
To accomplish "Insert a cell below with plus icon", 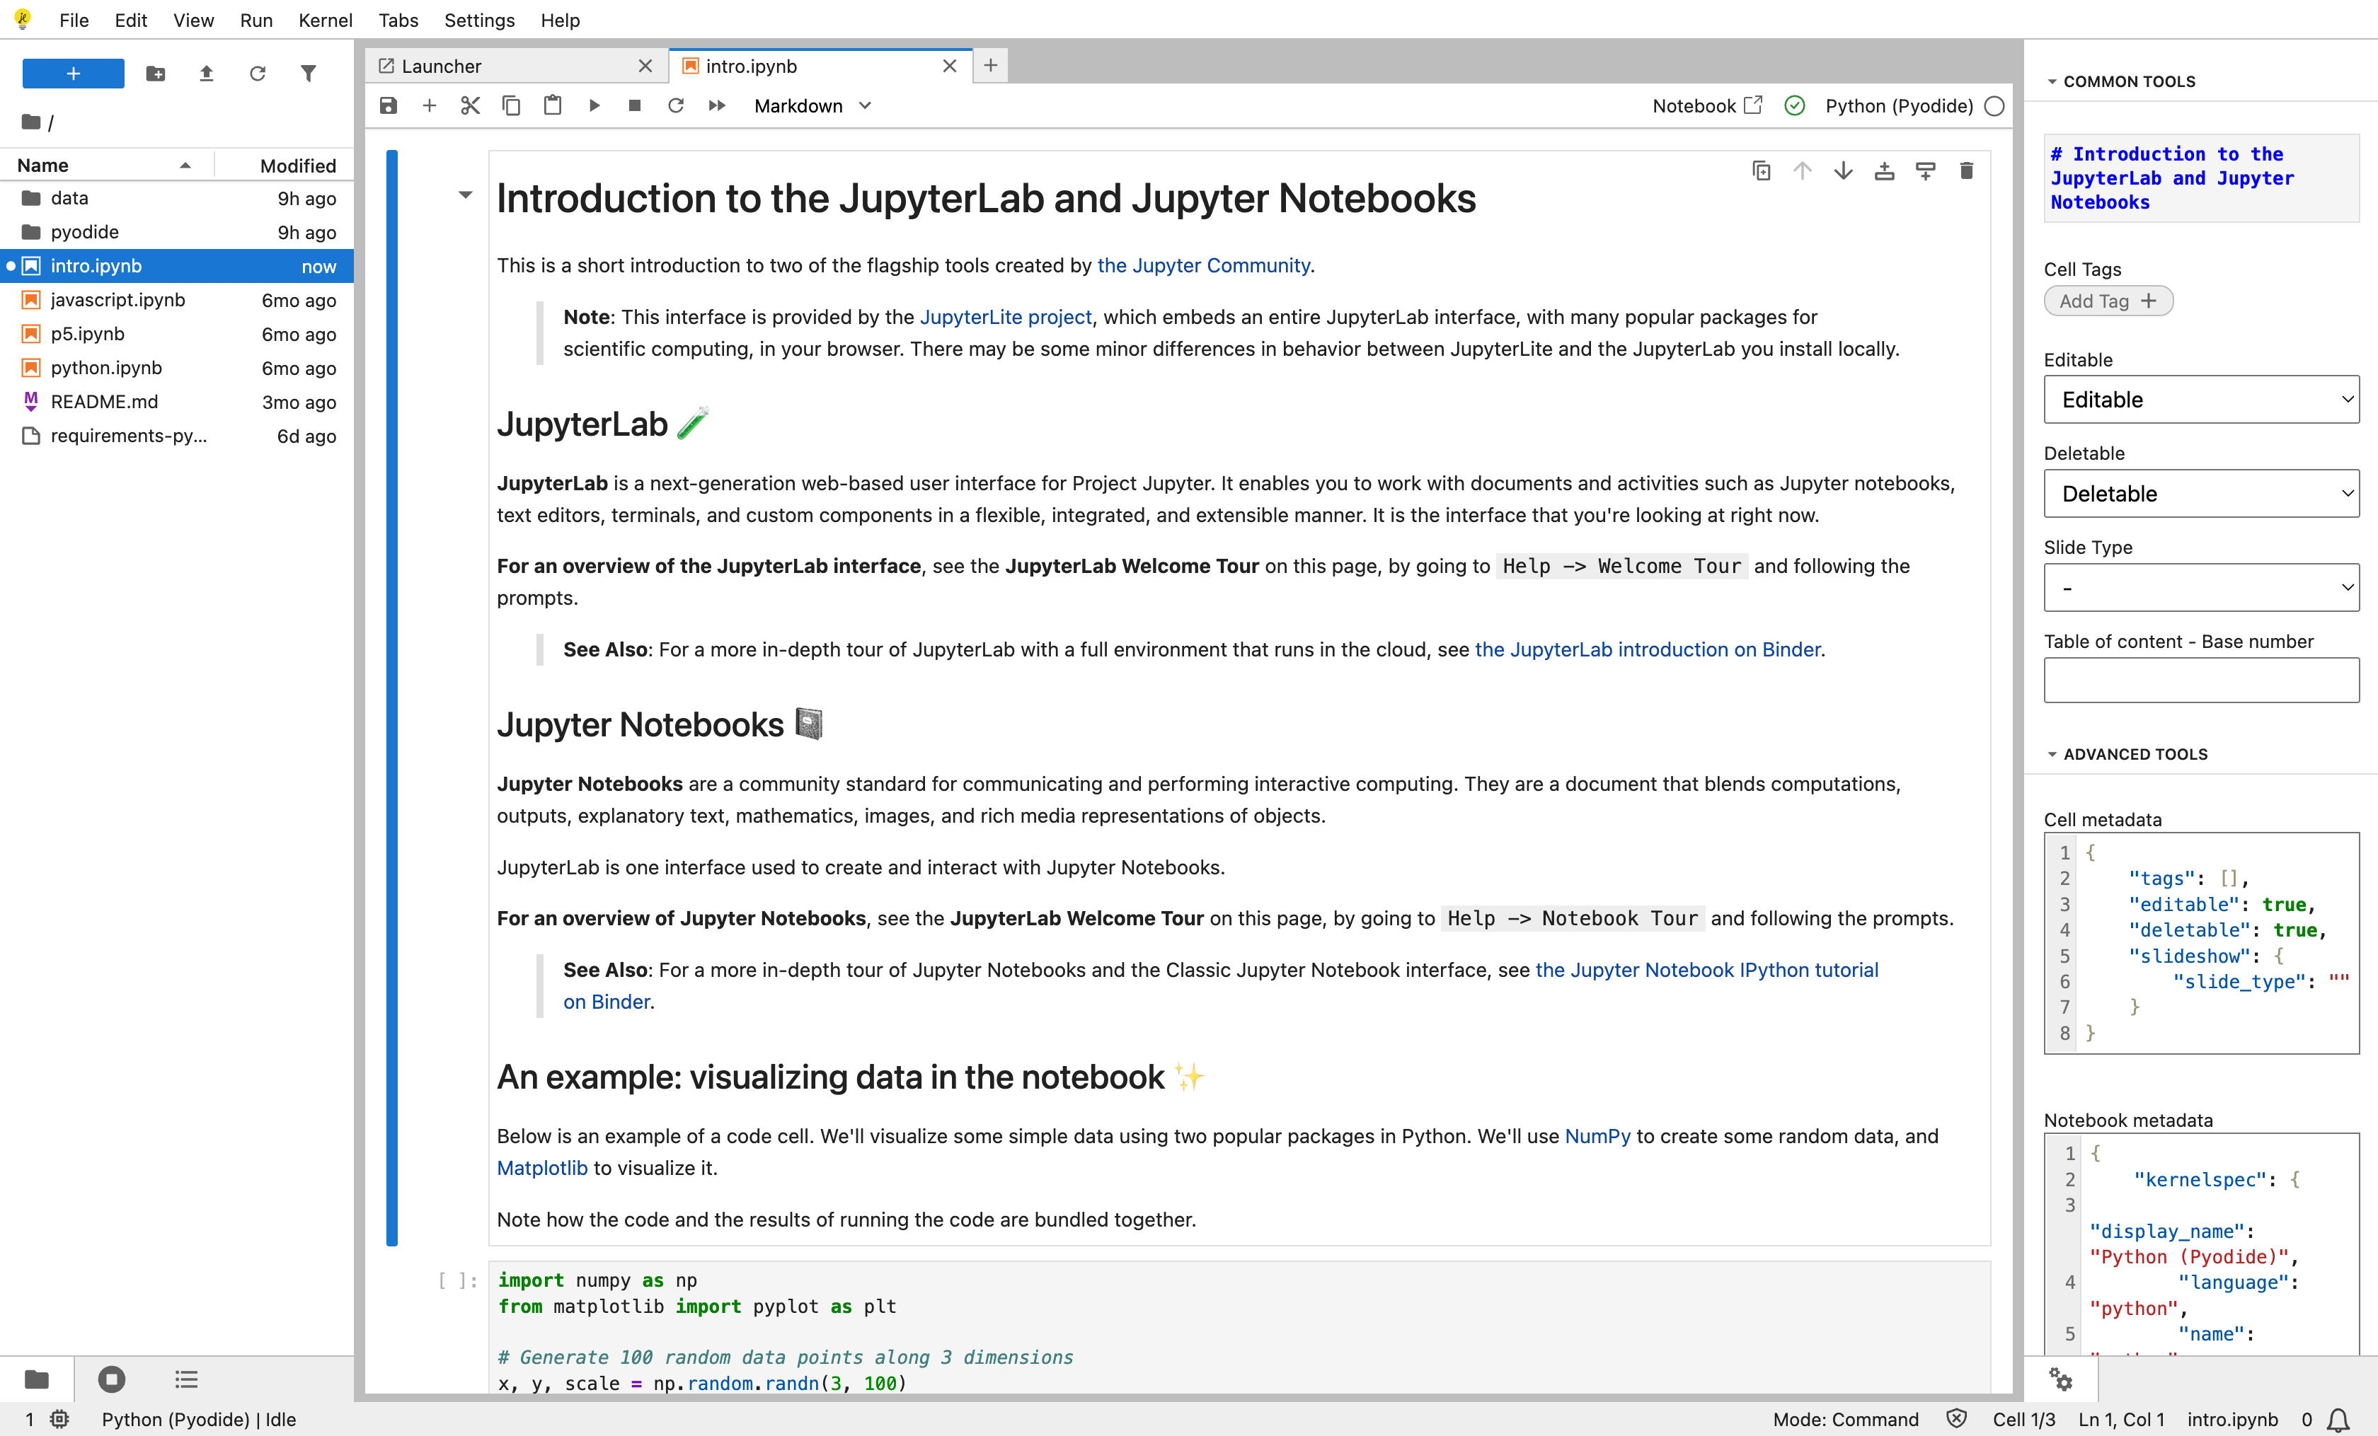I will coord(430,105).
